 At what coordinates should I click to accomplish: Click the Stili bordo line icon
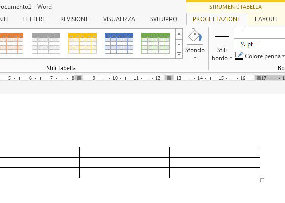pyautogui.click(x=222, y=37)
